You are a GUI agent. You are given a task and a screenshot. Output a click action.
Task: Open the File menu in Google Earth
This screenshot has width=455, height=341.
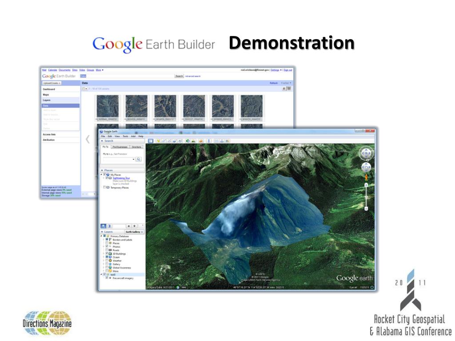(x=103, y=136)
